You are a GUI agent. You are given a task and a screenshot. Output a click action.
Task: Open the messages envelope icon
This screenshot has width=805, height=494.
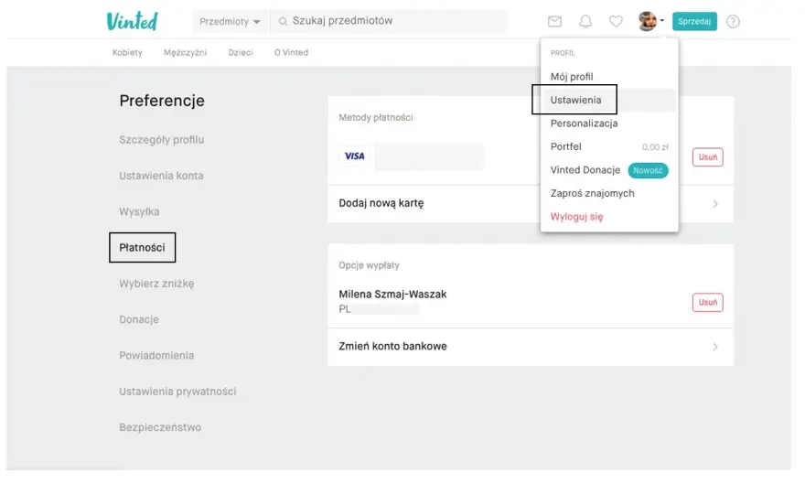coord(554,22)
